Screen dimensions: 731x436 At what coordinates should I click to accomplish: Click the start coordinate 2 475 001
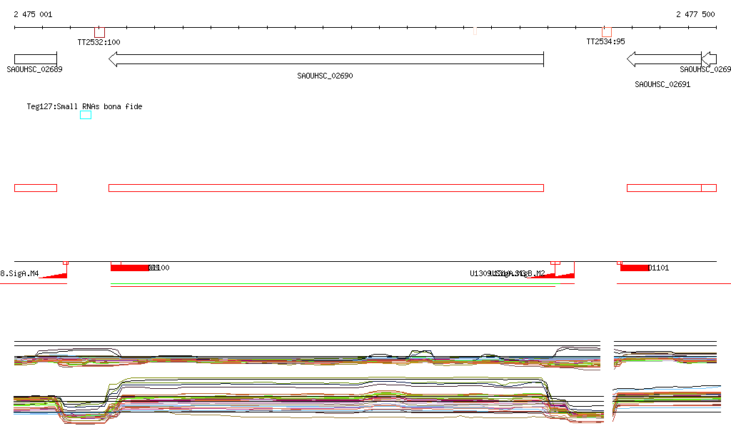(33, 14)
